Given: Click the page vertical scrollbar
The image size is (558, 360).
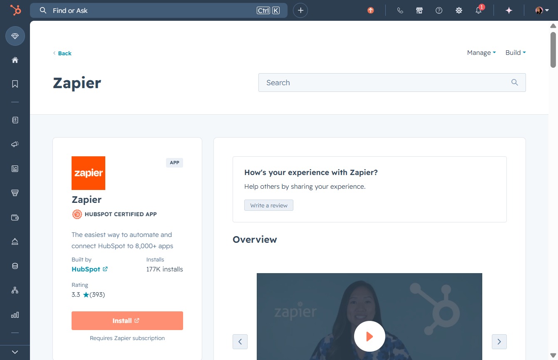Looking at the screenshot, I should coord(553,49).
